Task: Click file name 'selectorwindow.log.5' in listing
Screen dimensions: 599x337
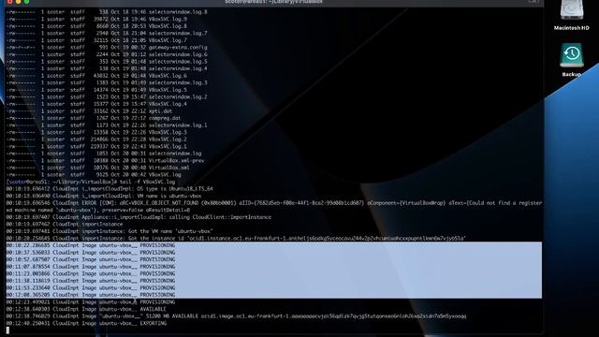Action: (178, 61)
